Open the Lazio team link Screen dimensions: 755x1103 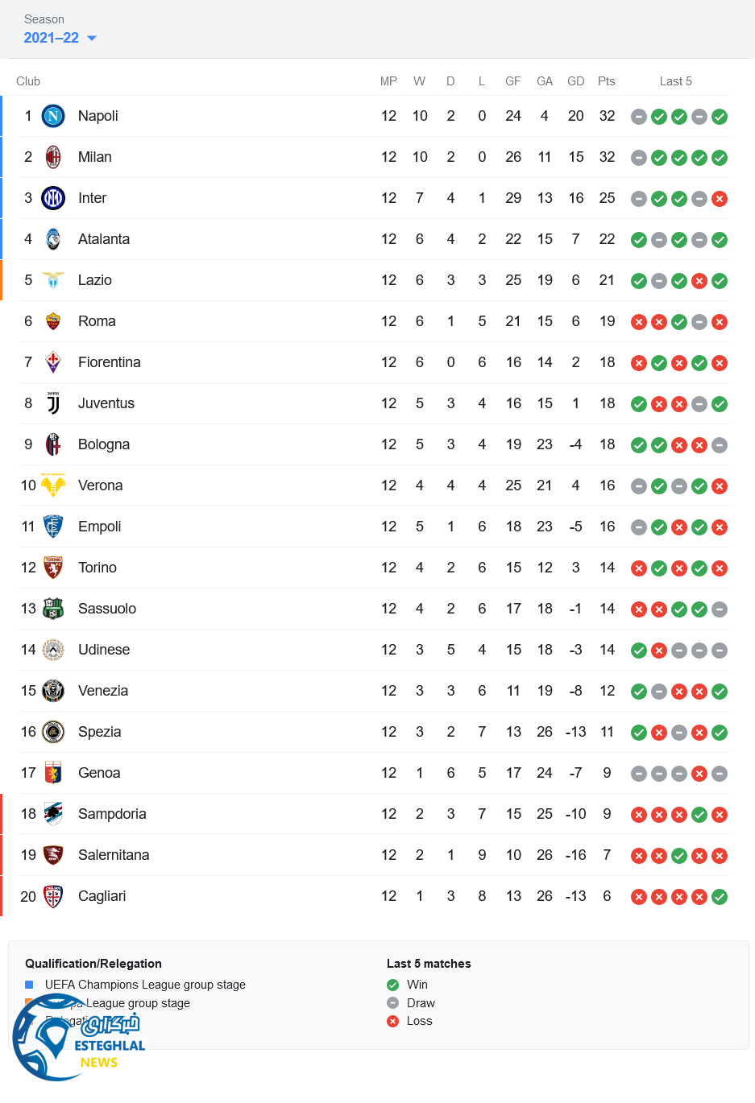[x=94, y=280]
